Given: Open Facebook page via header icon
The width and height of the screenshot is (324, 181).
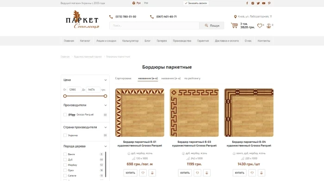Looking at the screenshot, I should click(247, 3).
